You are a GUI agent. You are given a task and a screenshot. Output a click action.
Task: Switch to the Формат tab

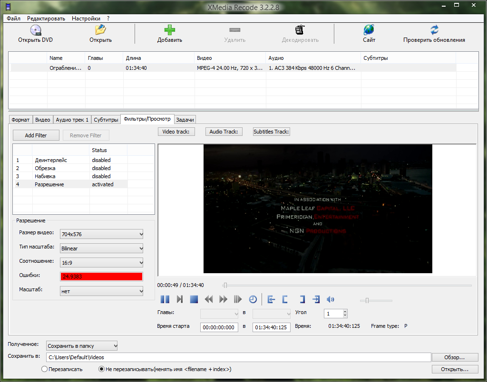tap(20, 119)
